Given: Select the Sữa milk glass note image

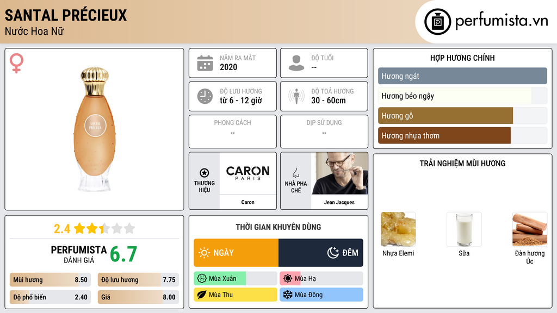Looking at the screenshot, I should [x=464, y=229].
